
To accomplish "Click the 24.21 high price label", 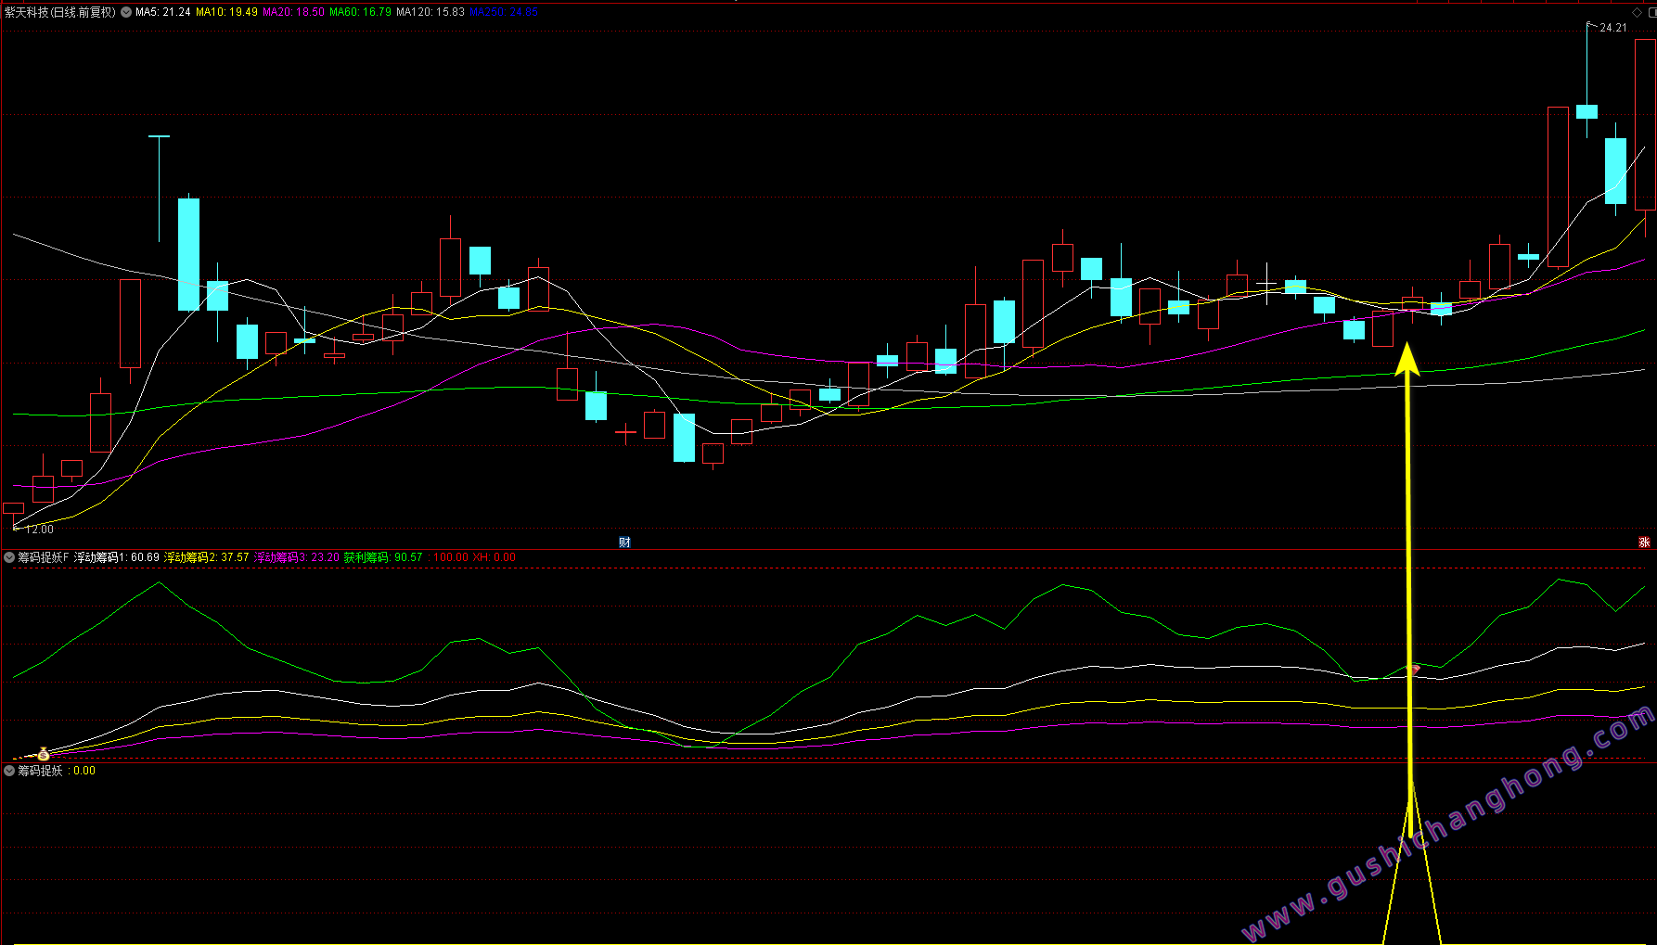I will tap(1613, 28).
